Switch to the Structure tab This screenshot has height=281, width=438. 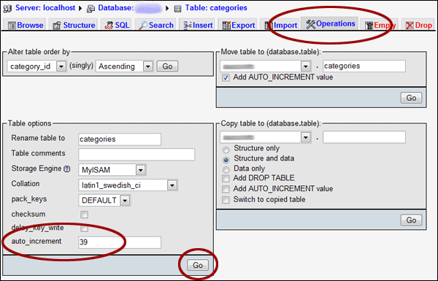tap(73, 25)
